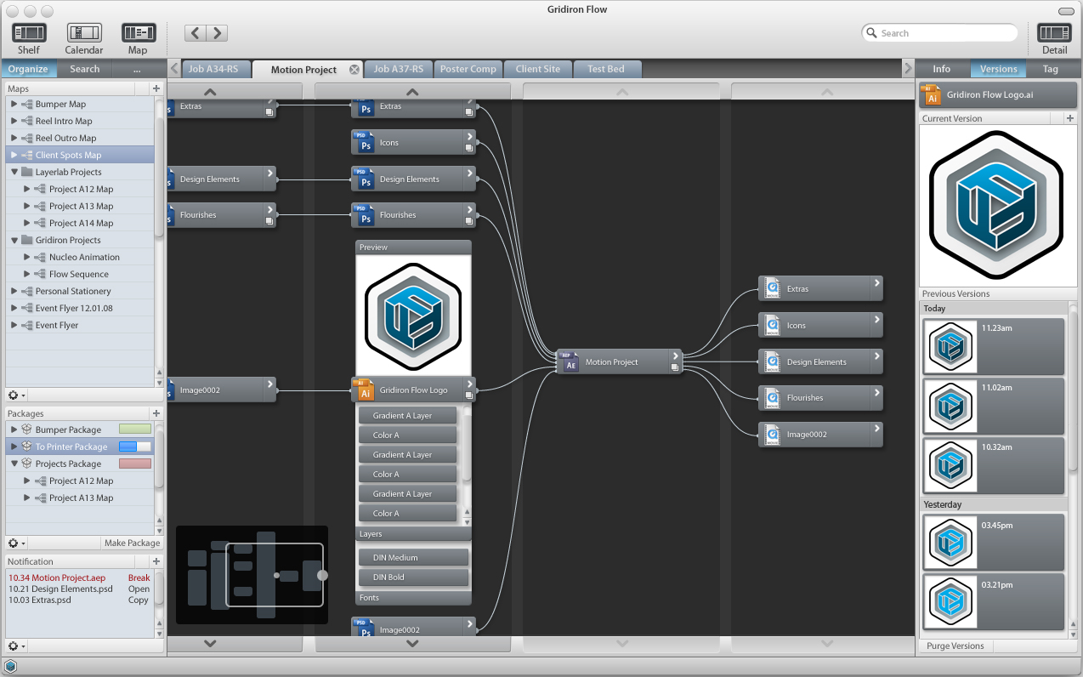
Task: Toggle the To Printer Package progress switch
Action: tap(135, 447)
